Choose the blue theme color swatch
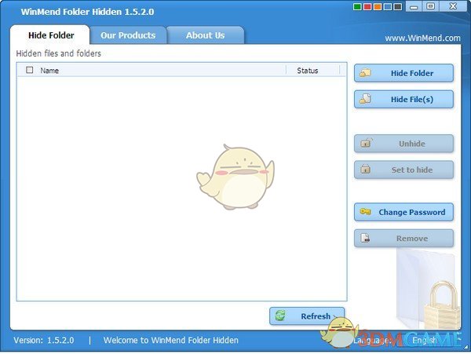 coord(388,6)
